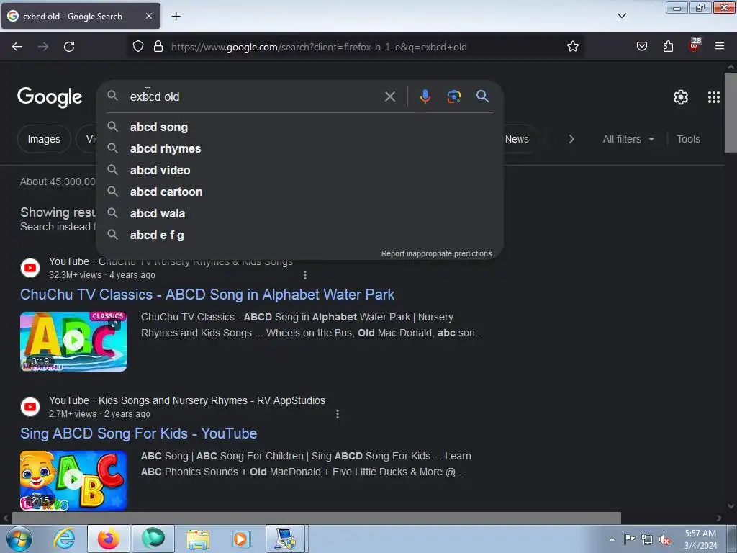Open the clock showing 5:57 AM
Image resolution: width=737 pixels, height=553 pixels.
[x=700, y=539]
